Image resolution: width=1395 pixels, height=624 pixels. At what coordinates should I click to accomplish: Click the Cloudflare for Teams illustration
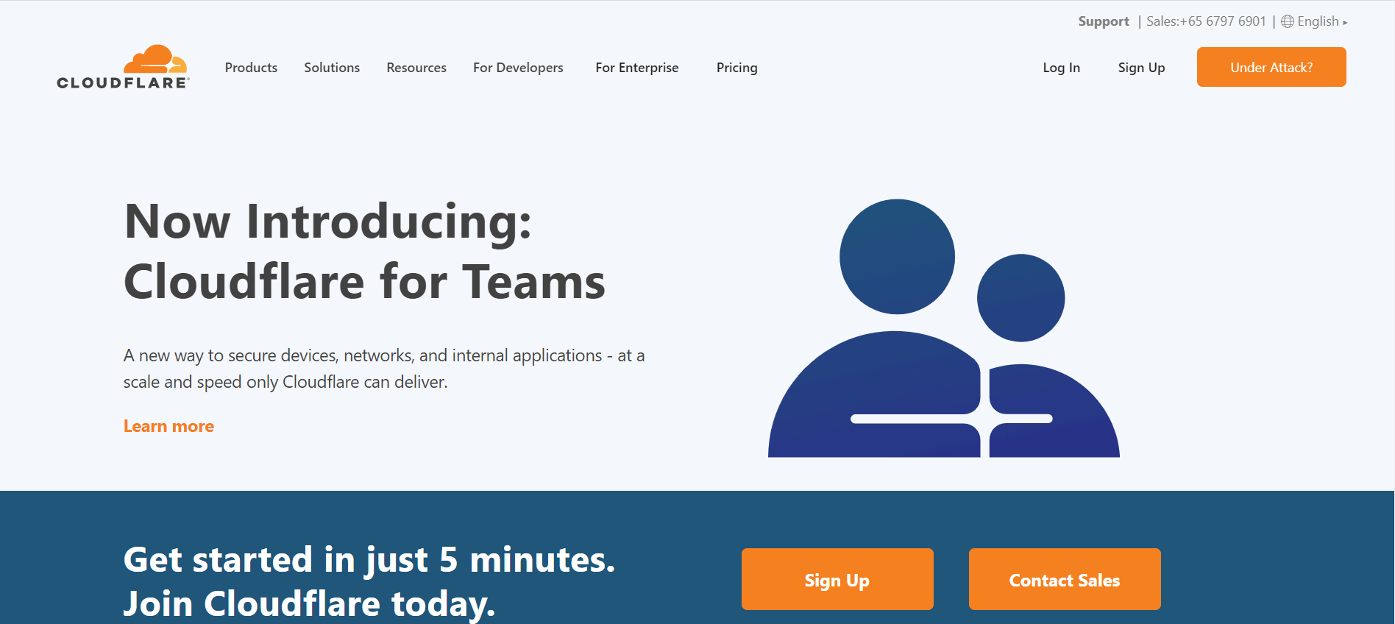[x=944, y=328]
